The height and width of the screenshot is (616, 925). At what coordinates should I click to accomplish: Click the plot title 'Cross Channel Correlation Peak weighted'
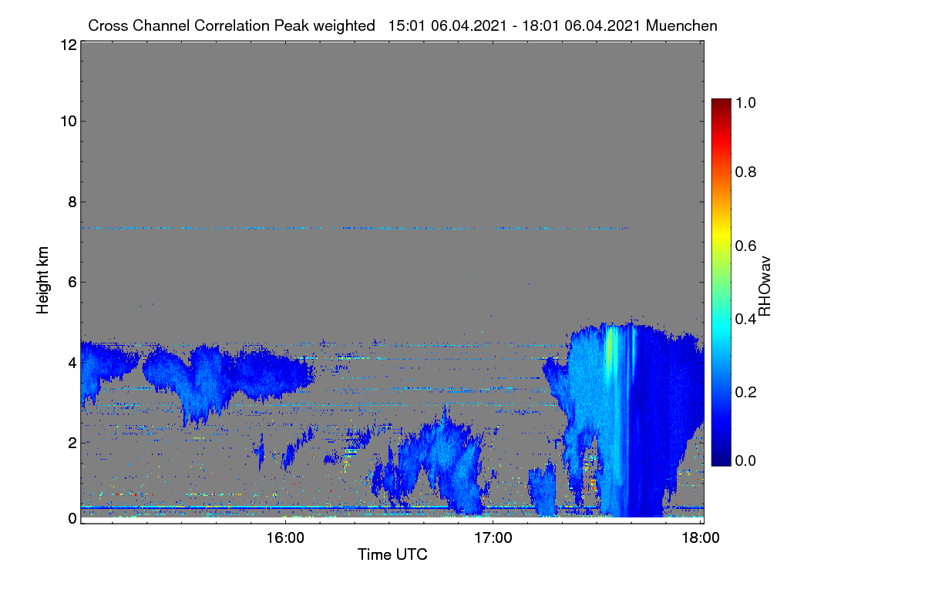pyautogui.click(x=231, y=25)
